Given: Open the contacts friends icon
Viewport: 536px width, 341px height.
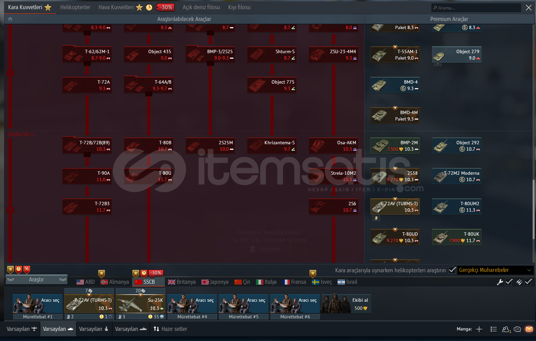Looking at the screenshot, I should (506, 329).
